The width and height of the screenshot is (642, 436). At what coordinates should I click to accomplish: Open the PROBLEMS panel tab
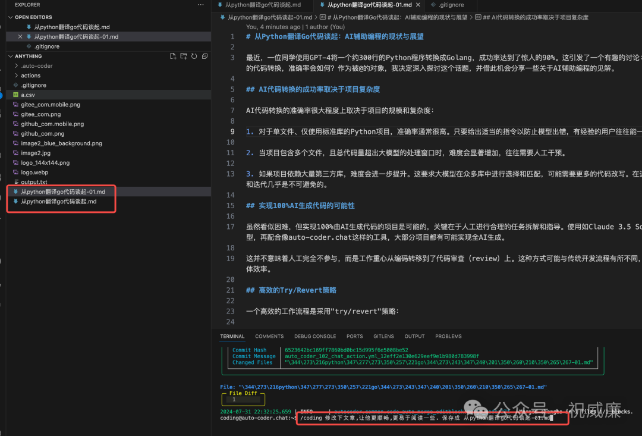[x=448, y=337]
